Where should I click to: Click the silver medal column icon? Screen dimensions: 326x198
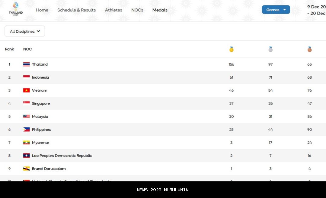coord(270,49)
